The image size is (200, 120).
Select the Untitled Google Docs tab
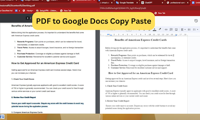[x=196, y=3]
